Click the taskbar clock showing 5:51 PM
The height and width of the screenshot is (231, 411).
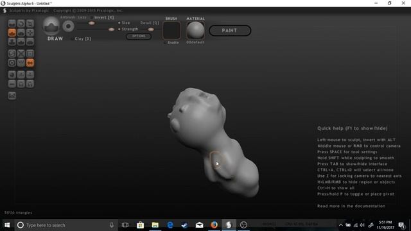coord(385,225)
